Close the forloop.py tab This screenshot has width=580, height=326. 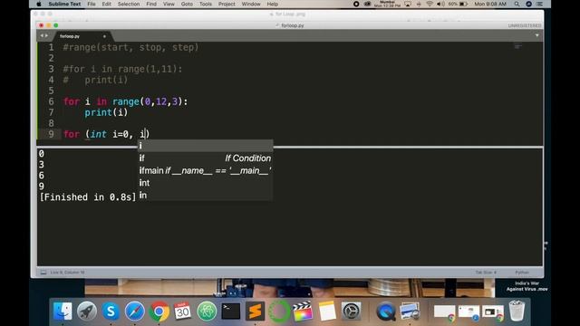pyautogui.click(x=104, y=36)
